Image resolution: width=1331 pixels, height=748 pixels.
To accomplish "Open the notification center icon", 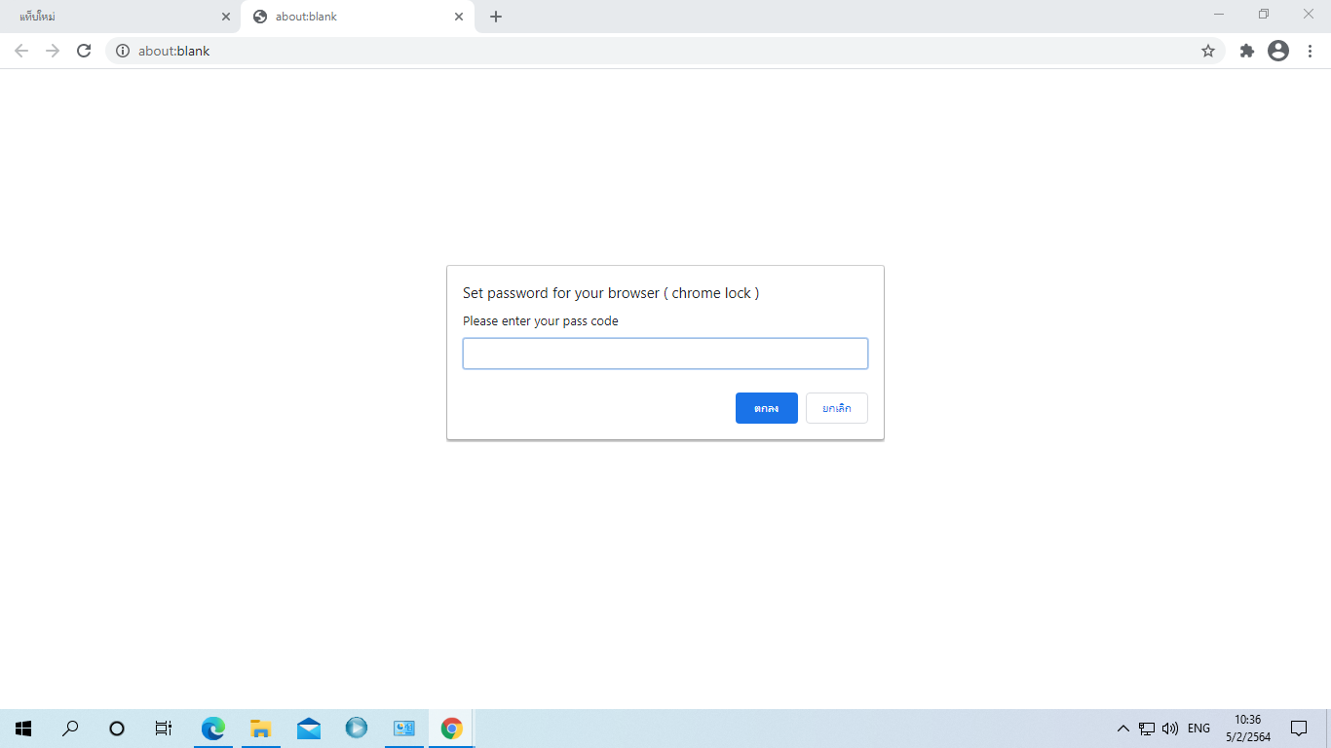I will [1299, 728].
